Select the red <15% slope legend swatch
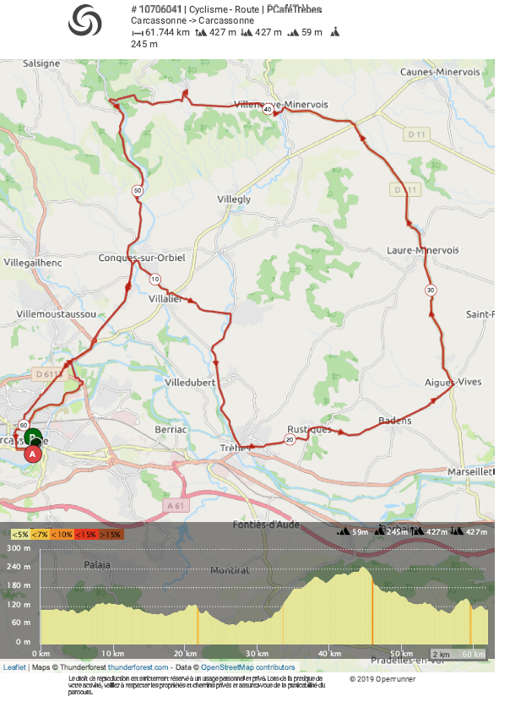The width and height of the screenshot is (510, 707). [87, 534]
